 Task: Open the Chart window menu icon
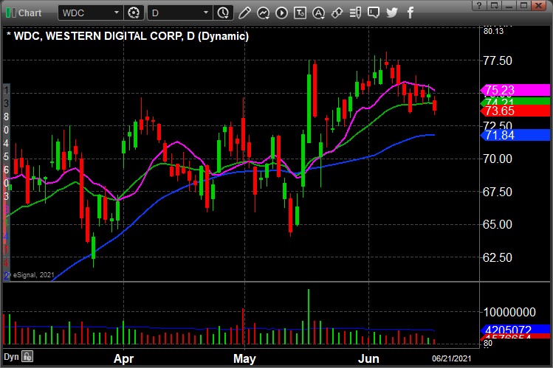point(11,13)
